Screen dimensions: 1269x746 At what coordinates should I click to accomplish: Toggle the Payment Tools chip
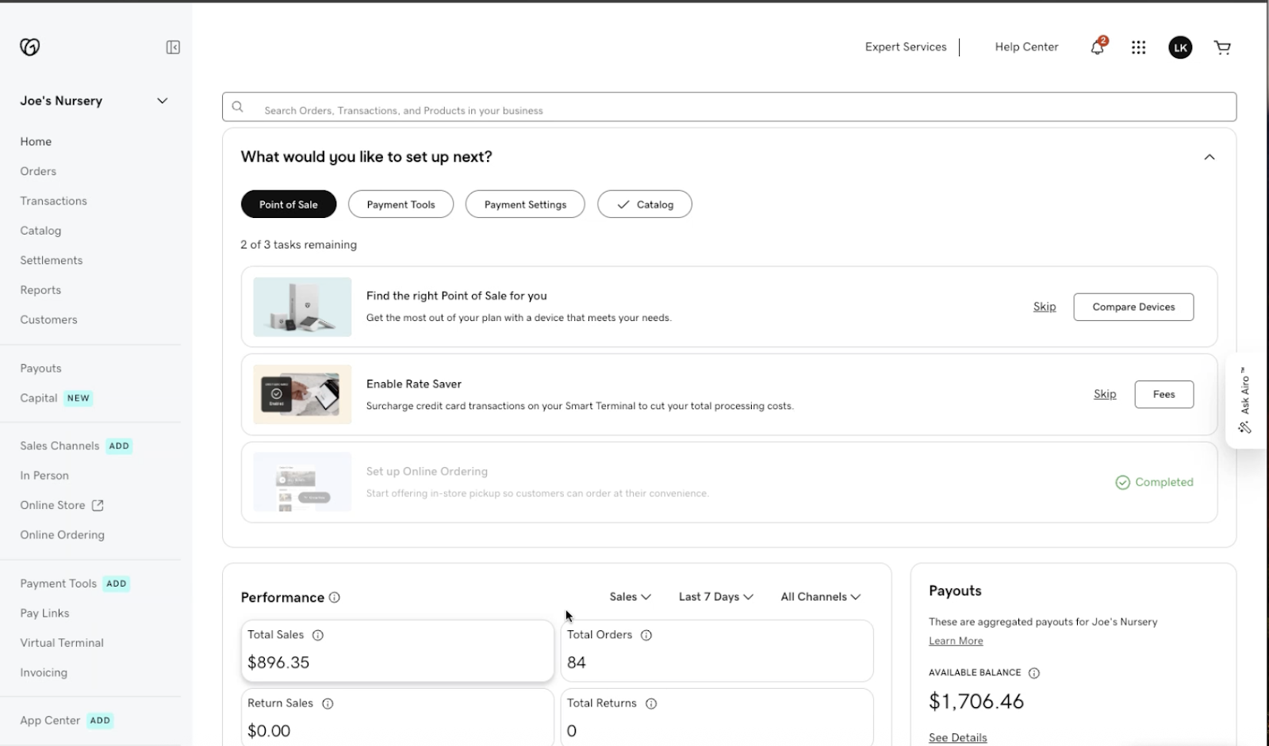(401, 204)
